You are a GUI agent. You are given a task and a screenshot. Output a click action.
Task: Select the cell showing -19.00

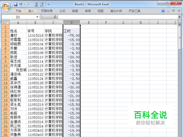71,130
